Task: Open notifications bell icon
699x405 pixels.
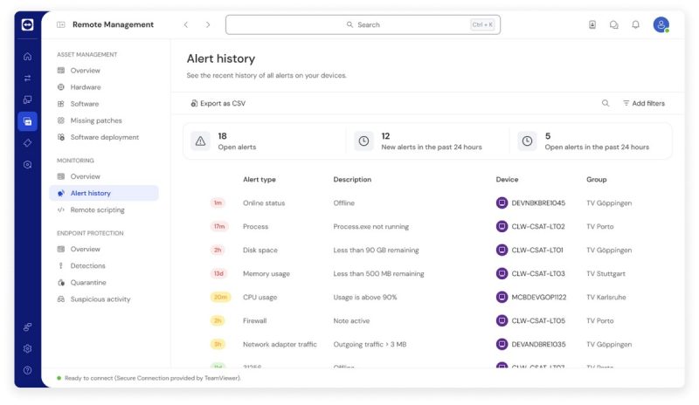Action: (636, 24)
